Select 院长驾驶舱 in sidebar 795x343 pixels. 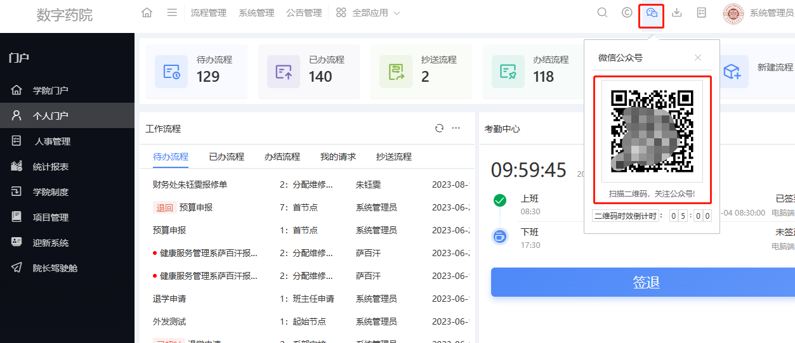coord(67,268)
